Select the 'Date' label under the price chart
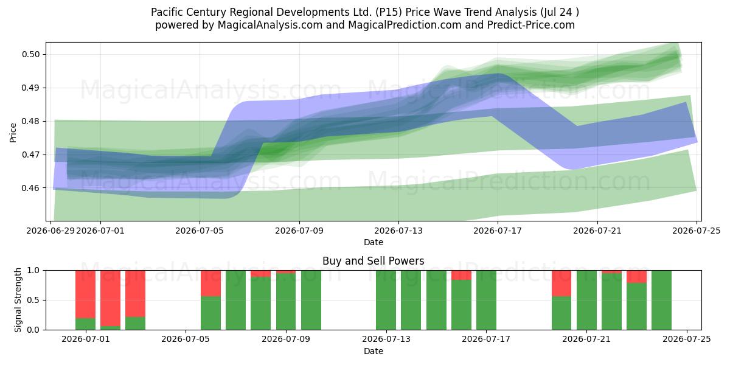 [x=374, y=242]
